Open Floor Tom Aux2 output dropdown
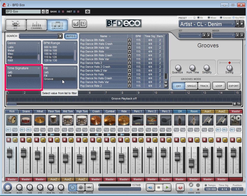247x196 pixels. click(x=54, y=179)
